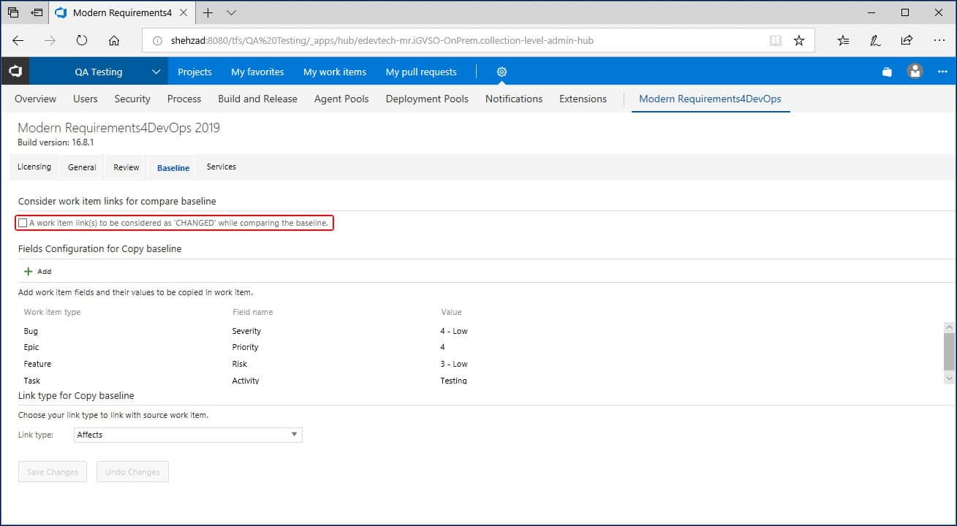
Task: Enable work item links CHANGED checkbox
Action: point(23,223)
